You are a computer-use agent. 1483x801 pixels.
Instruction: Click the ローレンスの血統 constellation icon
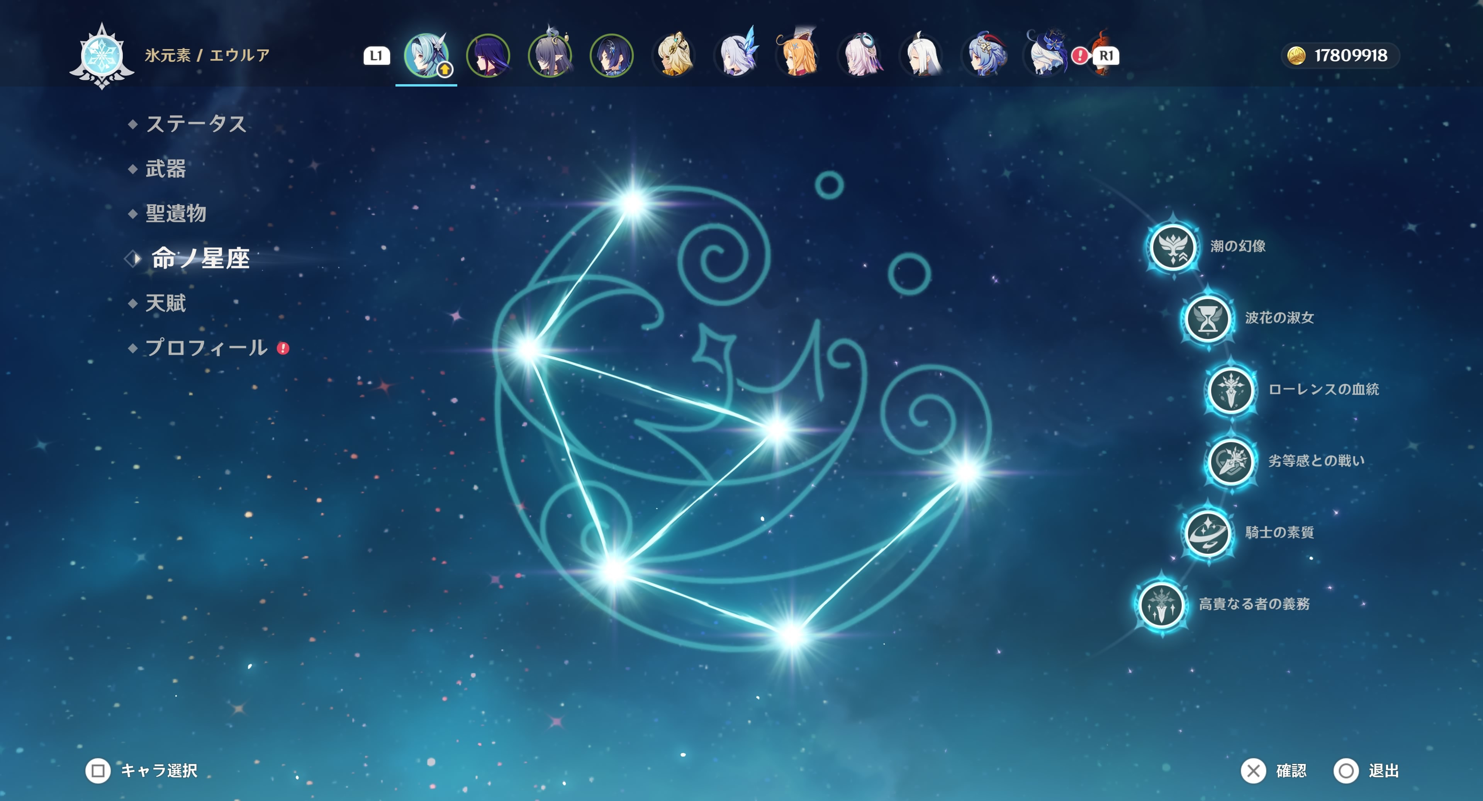(1231, 390)
